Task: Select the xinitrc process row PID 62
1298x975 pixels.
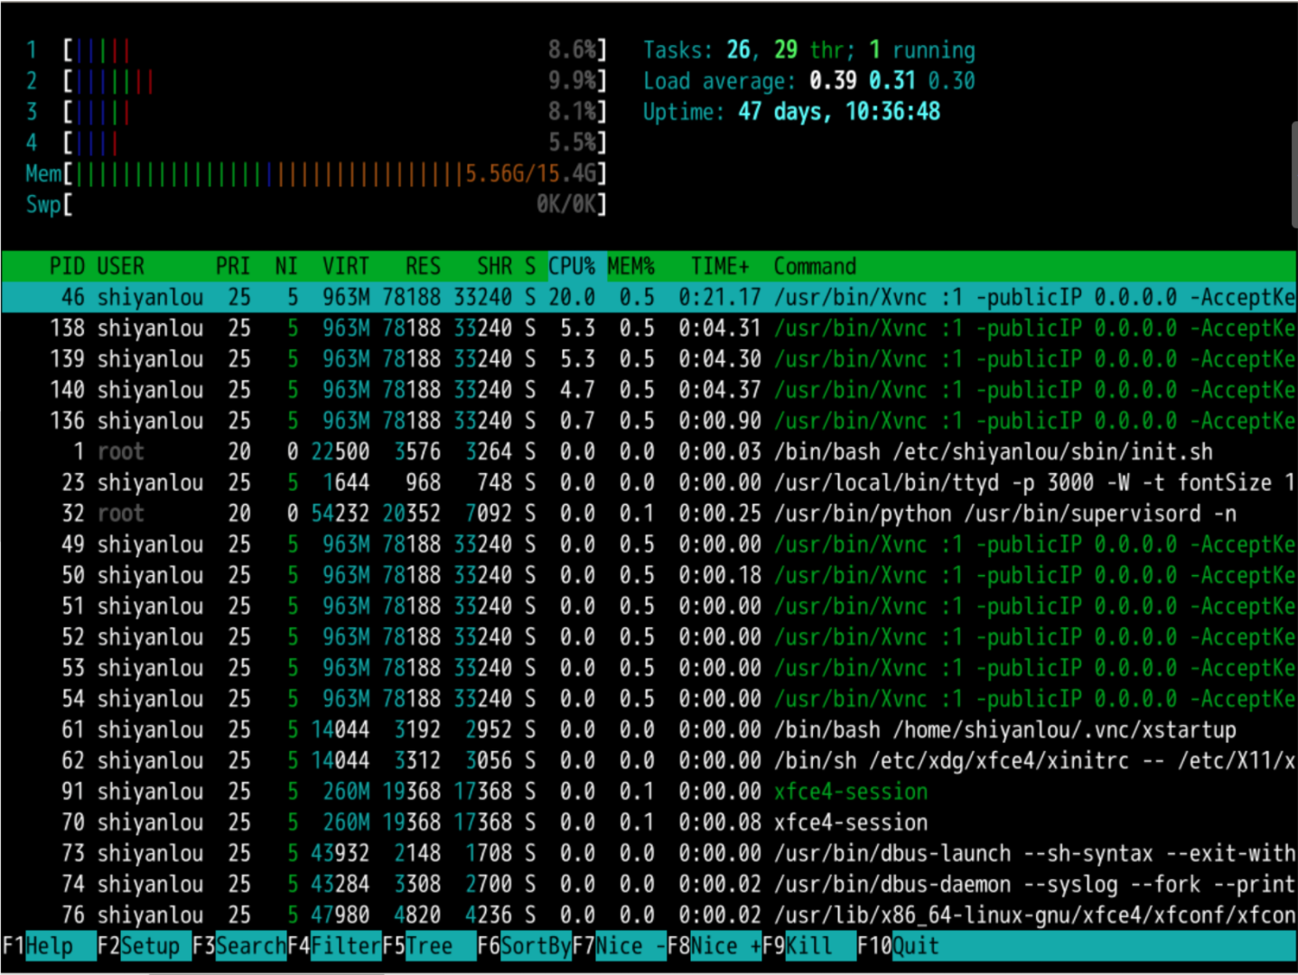Action: click(x=649, y=761)
